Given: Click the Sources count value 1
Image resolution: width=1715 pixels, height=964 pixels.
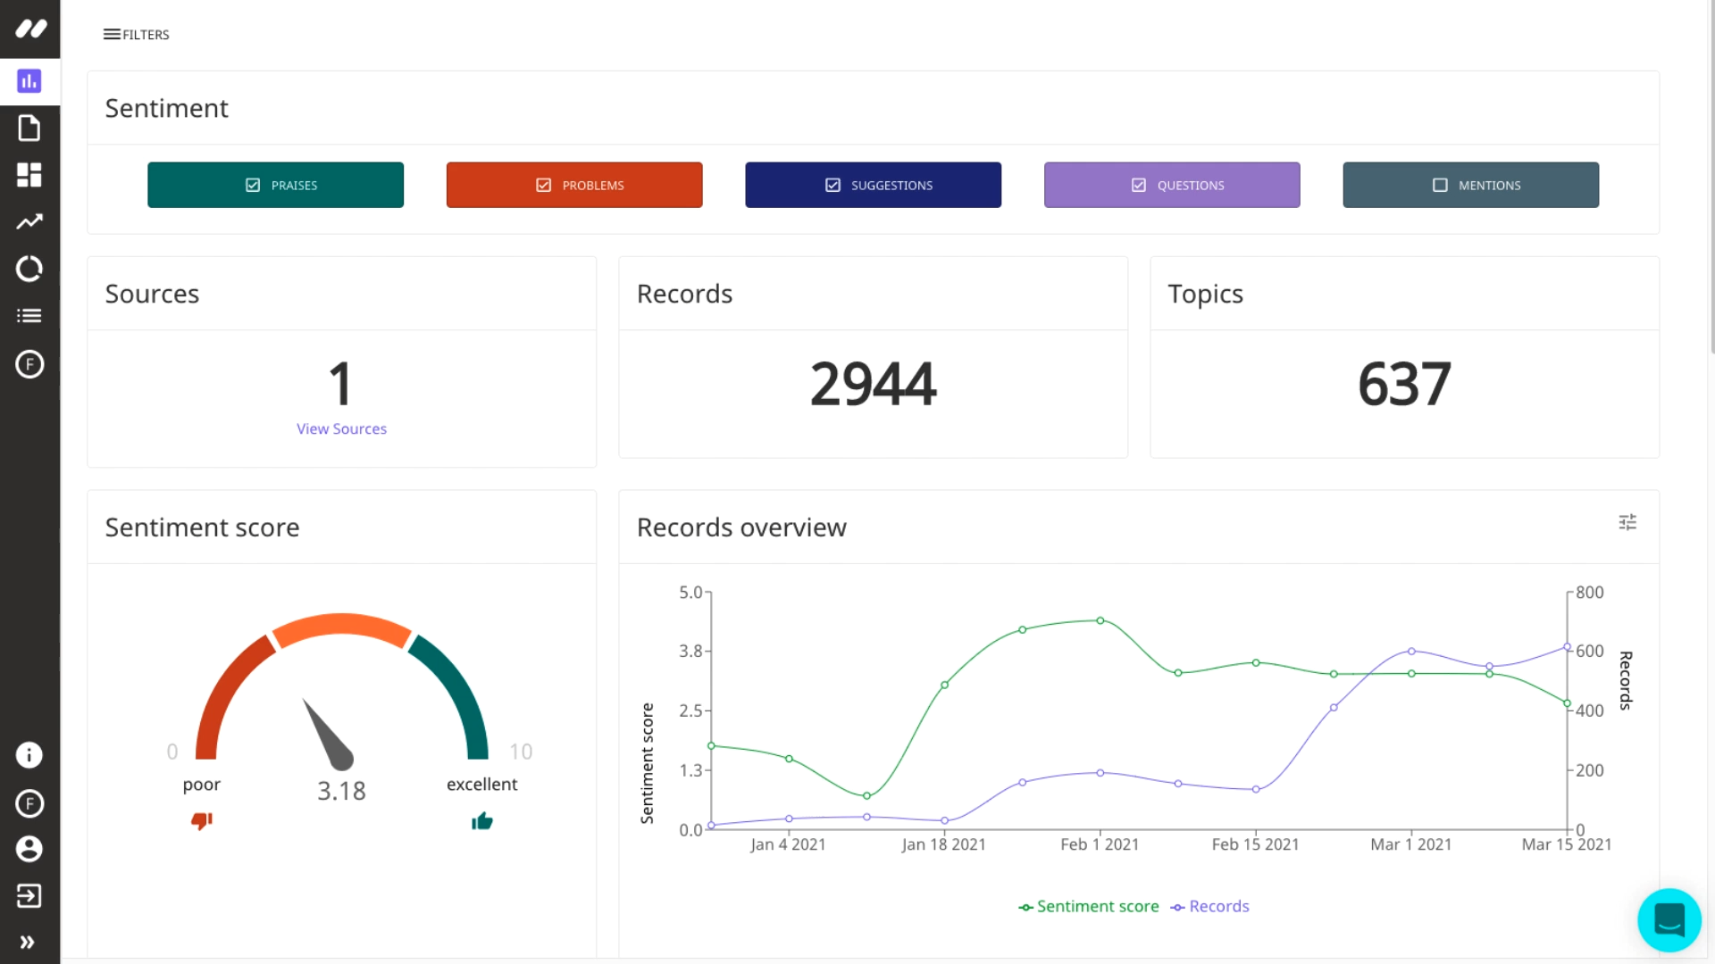Looking at the screenshot, I should pos(340,384).
